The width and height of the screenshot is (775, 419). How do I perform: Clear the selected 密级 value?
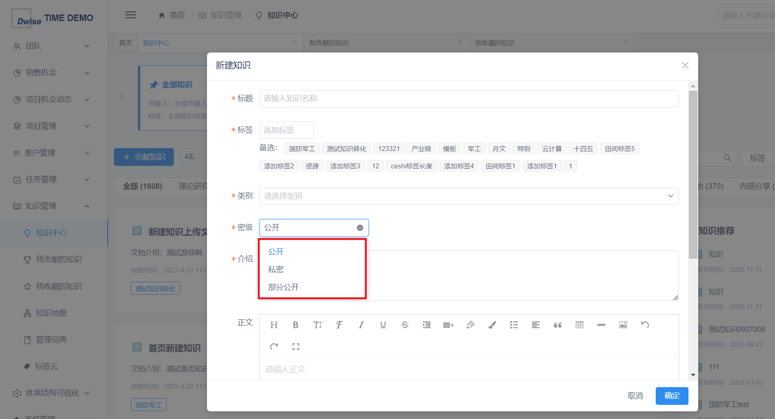tap(360, 228)
